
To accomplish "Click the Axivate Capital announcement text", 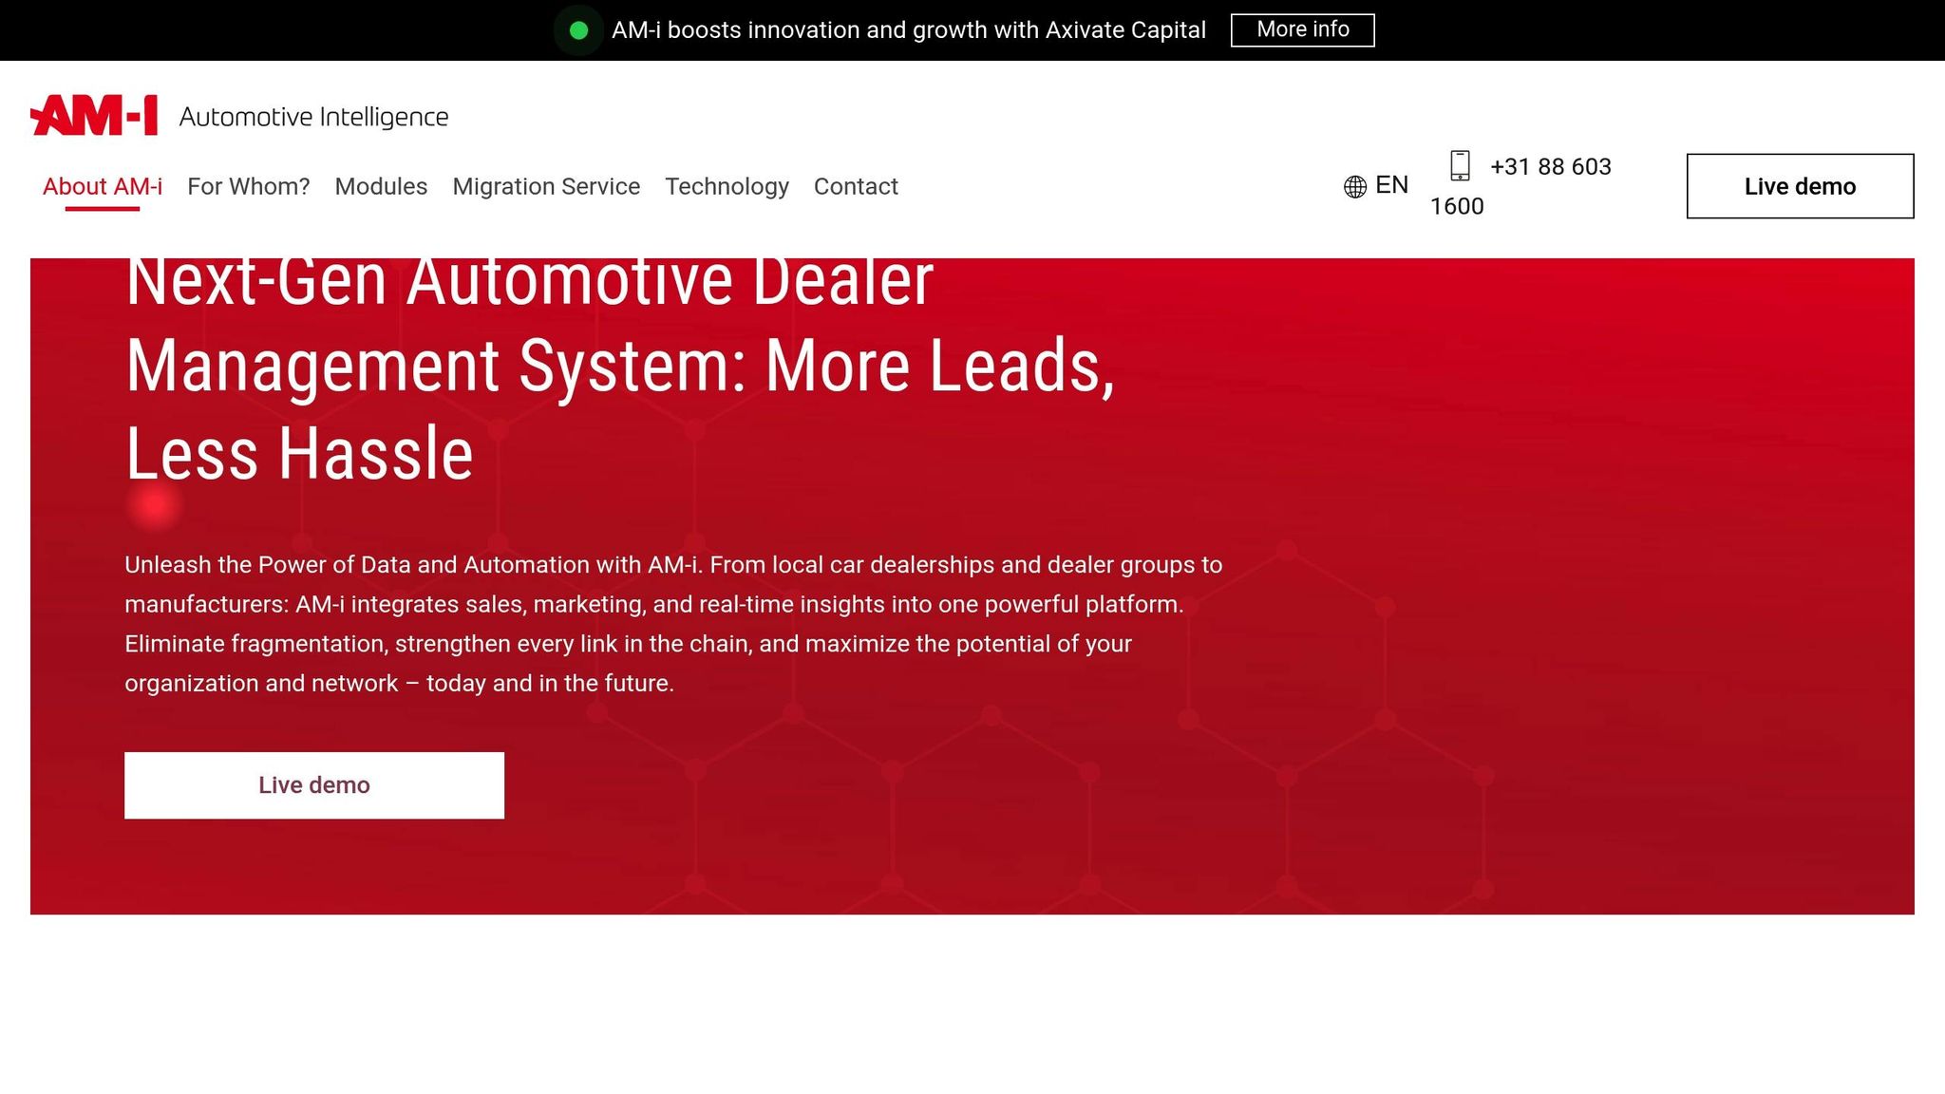I will tap(908, 30).
